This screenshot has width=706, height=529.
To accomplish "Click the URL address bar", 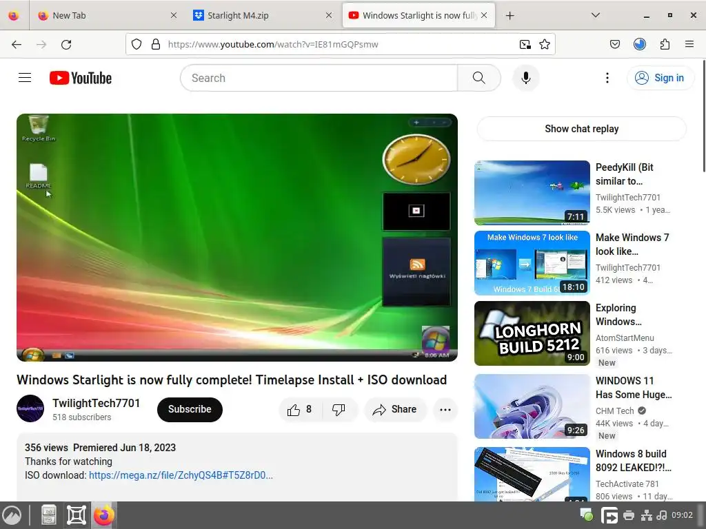I will (340, 44).
